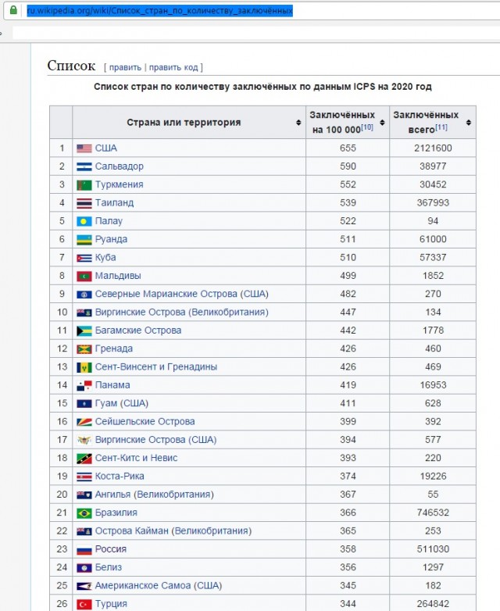Sort by 'Страна или территория' column
Image resolution: width=500 pixels, height=611 pixels.
[x=298, y=123]
